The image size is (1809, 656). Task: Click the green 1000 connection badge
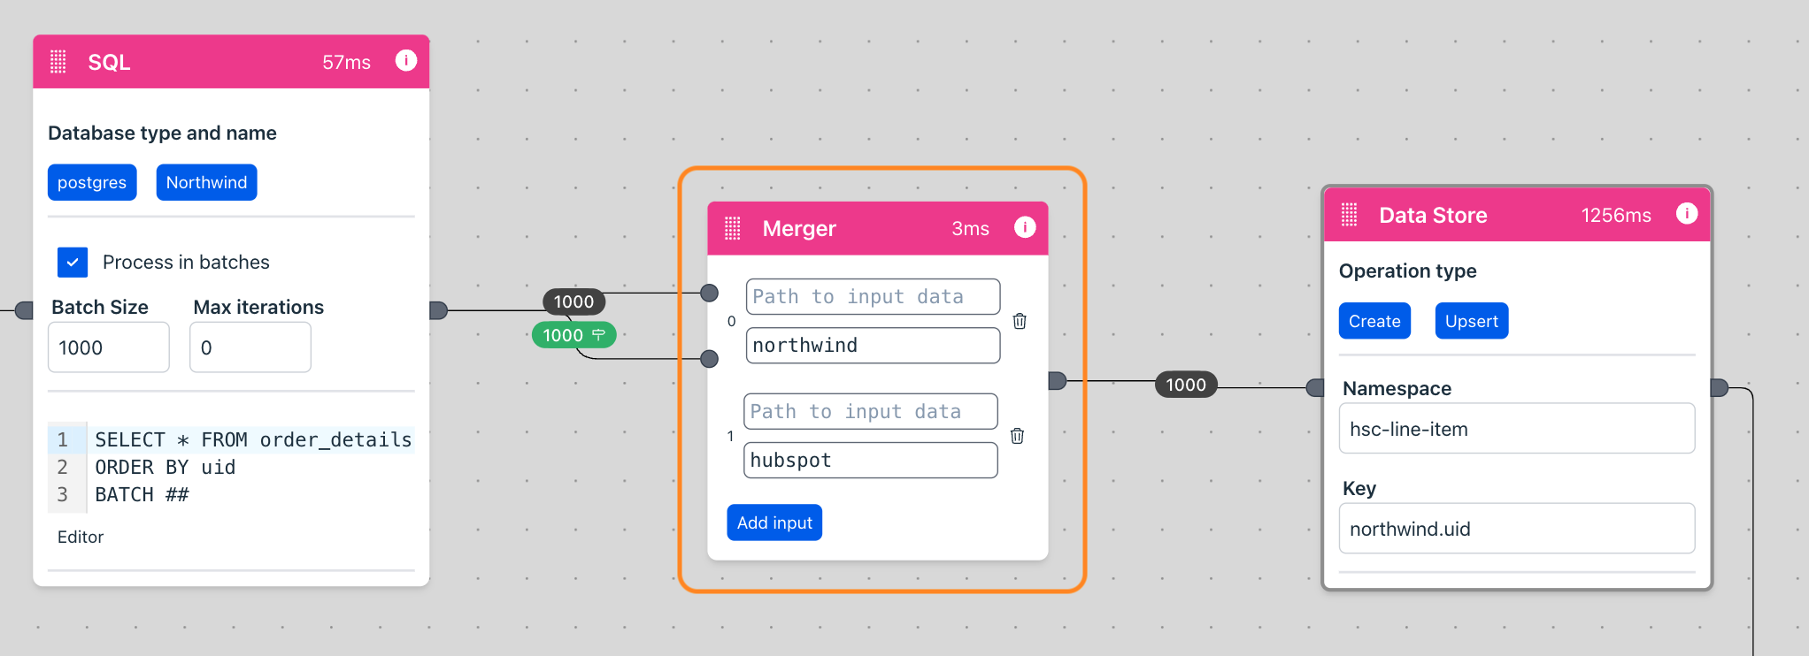point(573,335)
